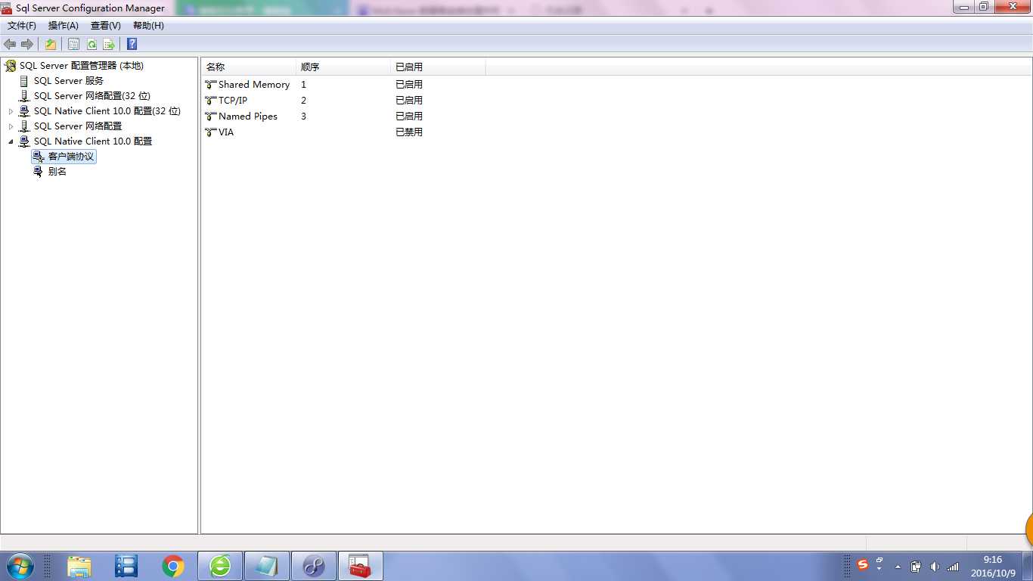The width and height of the screenshot is (1033, 581).
Task: Switch to the notepad app on taskbar
Action: pos(267,566)
